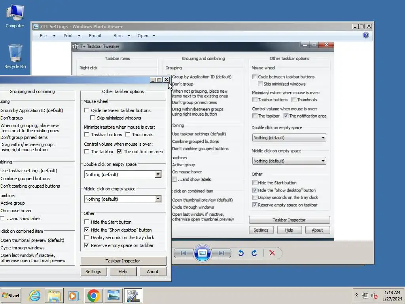Open Middle click on empty space dropdown, front window
405x304 pixels.
click(123, 199)
